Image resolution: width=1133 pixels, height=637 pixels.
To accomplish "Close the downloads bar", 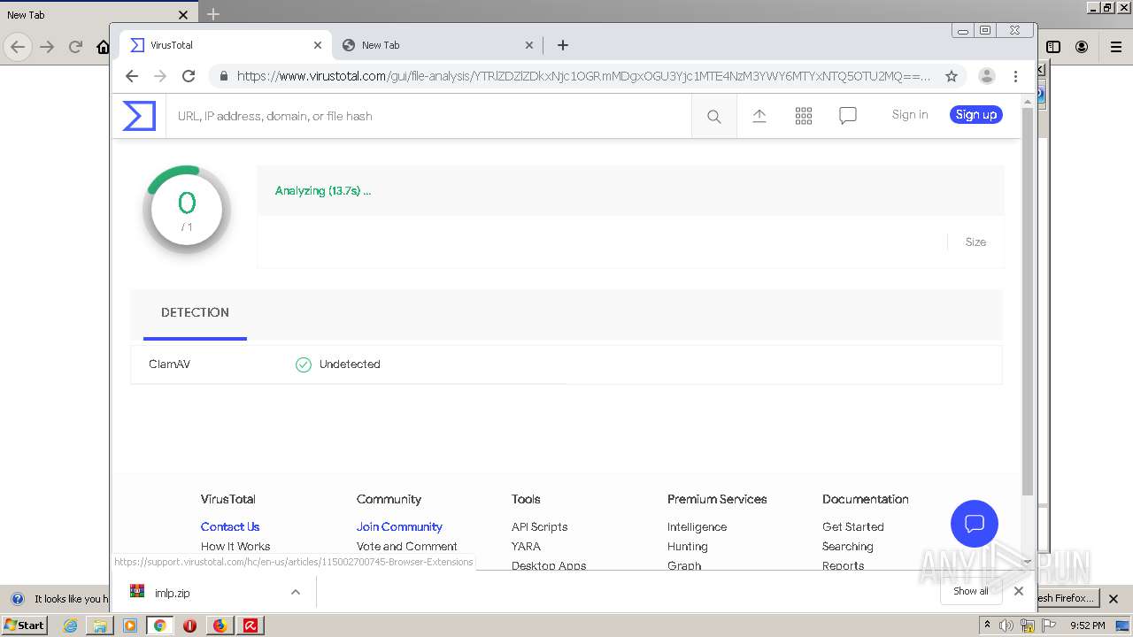I will coord(1019,591).
